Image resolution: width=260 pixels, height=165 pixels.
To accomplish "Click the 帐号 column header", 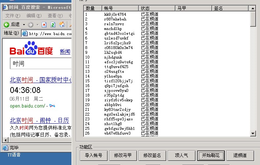I will coord(120,8).
